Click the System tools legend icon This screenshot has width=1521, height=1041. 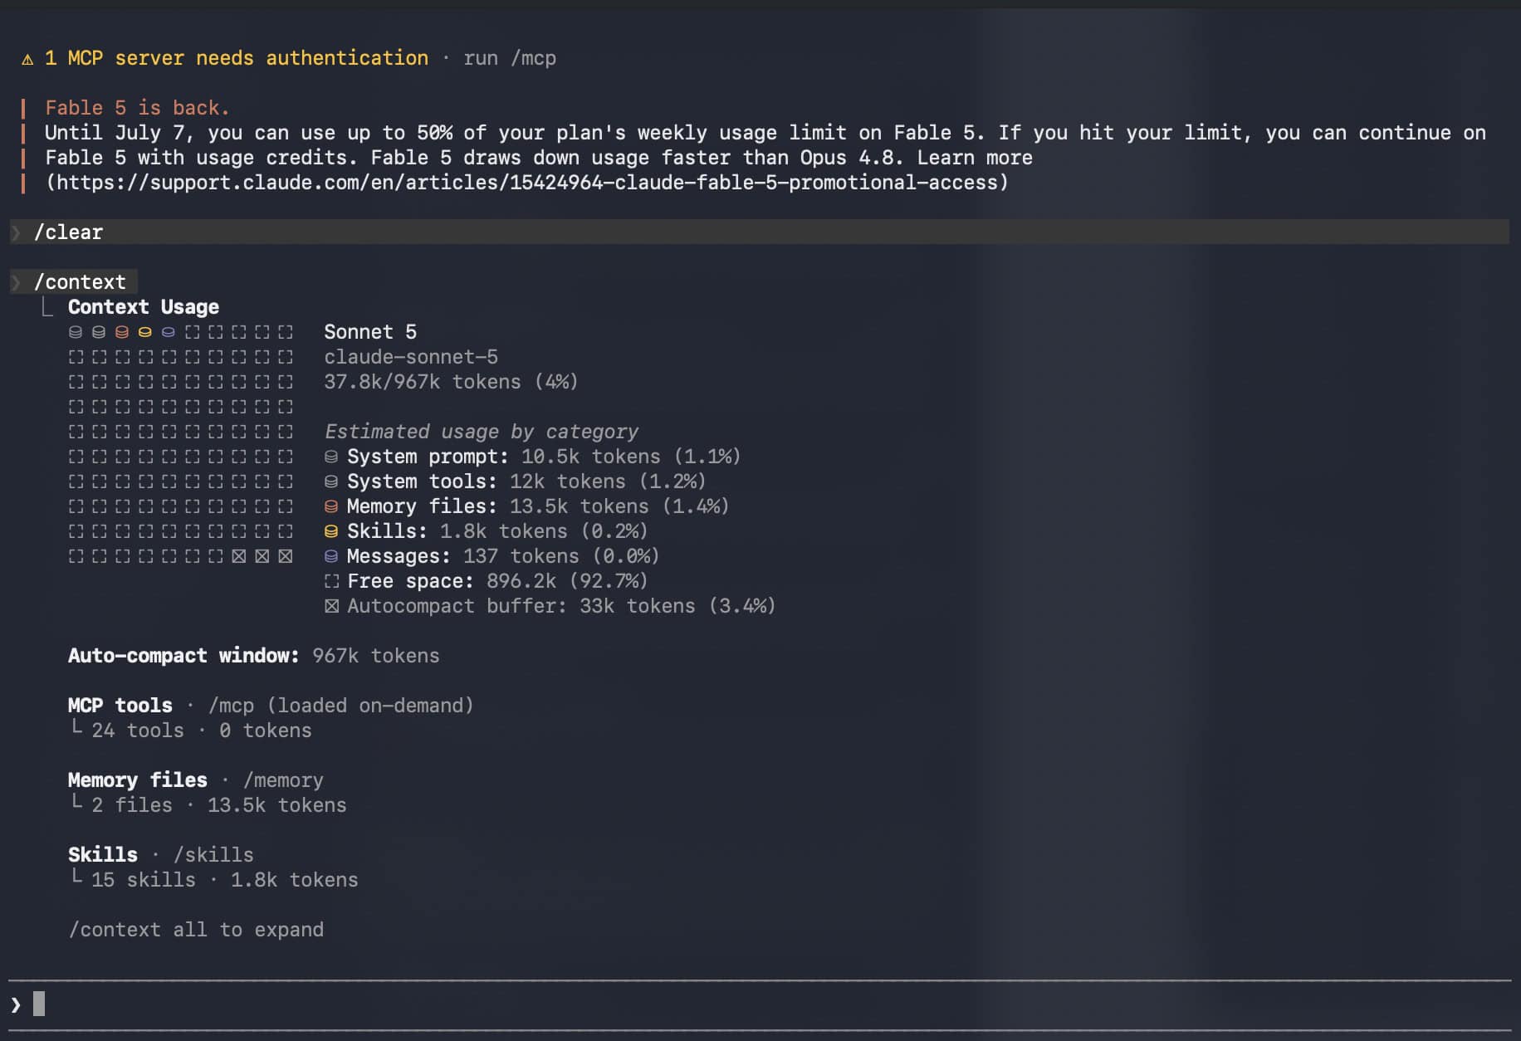[x=331, y=481]
